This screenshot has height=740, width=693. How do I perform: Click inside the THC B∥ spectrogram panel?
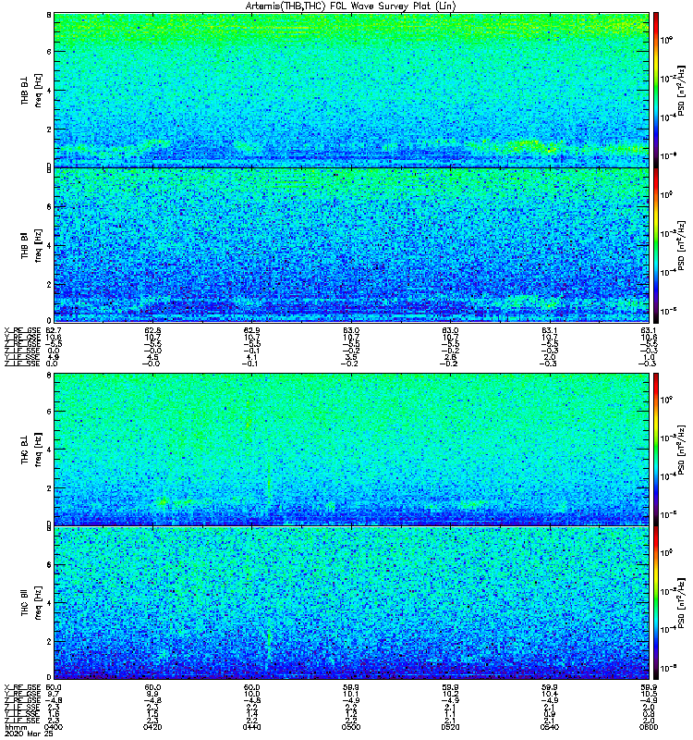351,603
